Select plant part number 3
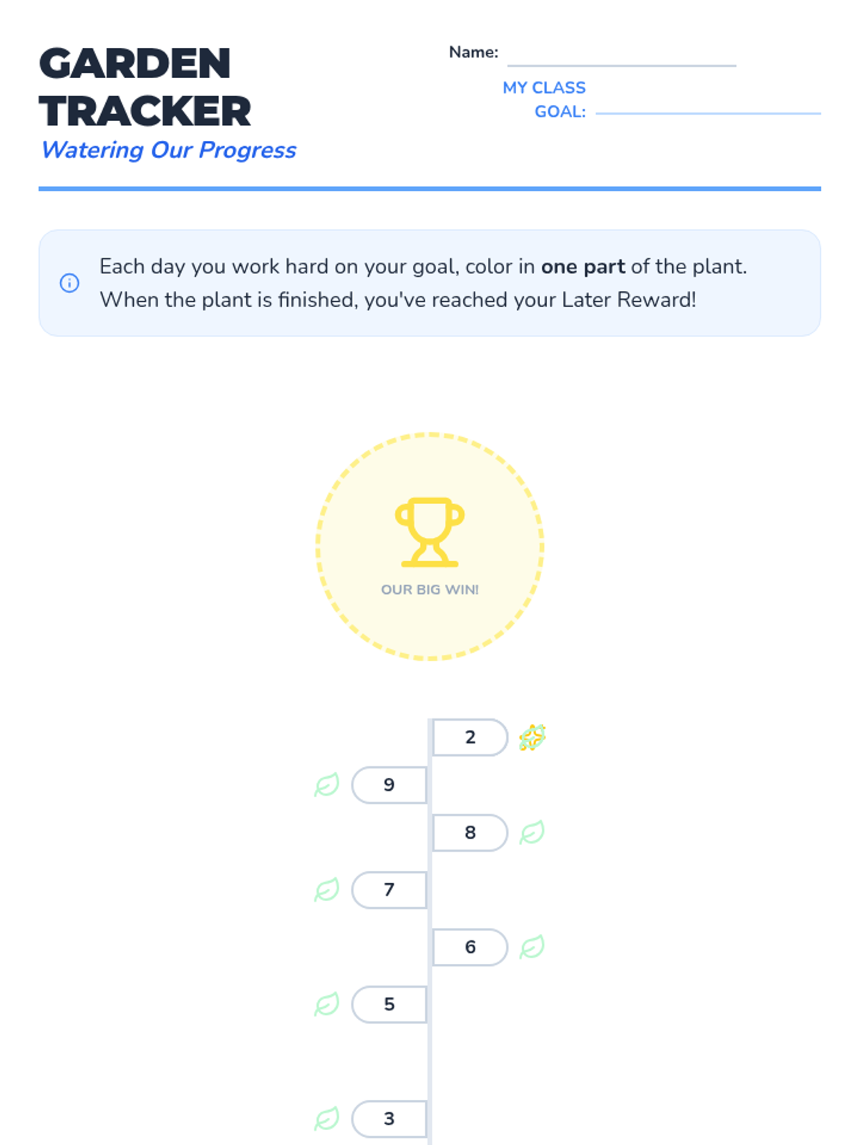 [389, 1119]
